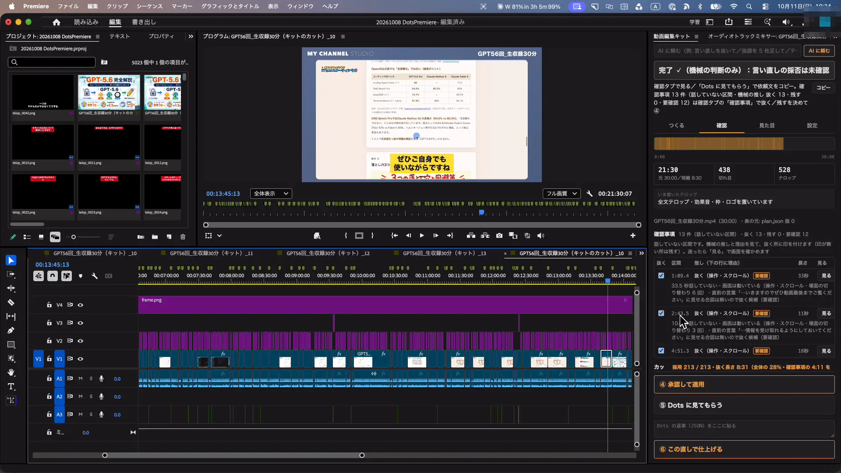Uncheck the 1:09.4 cut item checkbox
The image size is (841, 473).
[x=661, y=276]
